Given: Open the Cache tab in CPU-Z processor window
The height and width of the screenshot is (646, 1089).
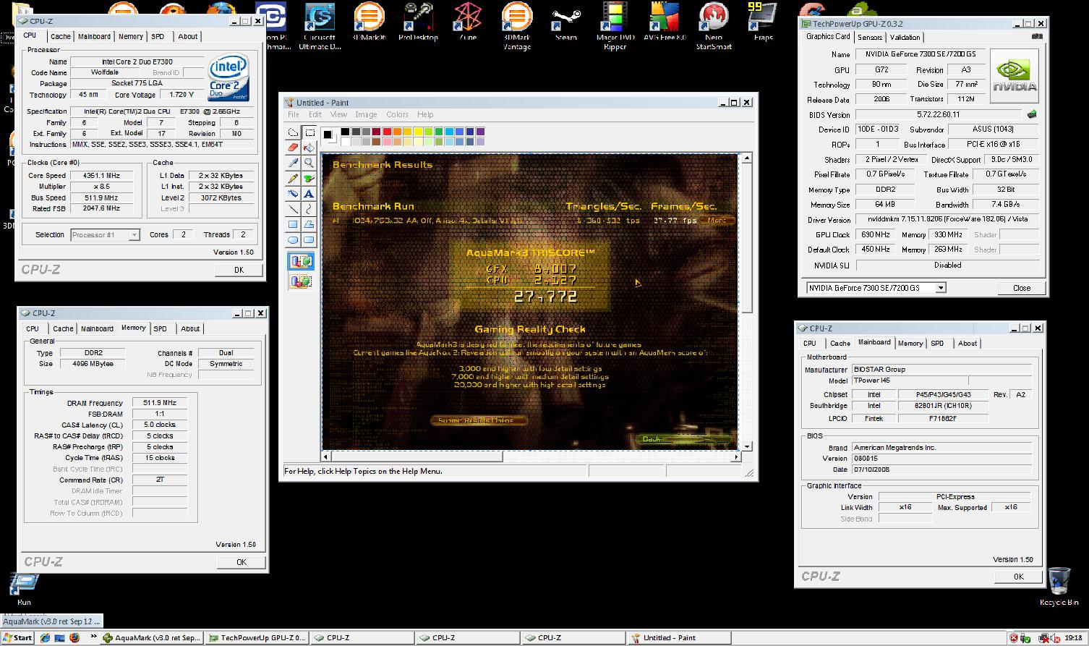Looking at the screenshot, I should [61, 36].
